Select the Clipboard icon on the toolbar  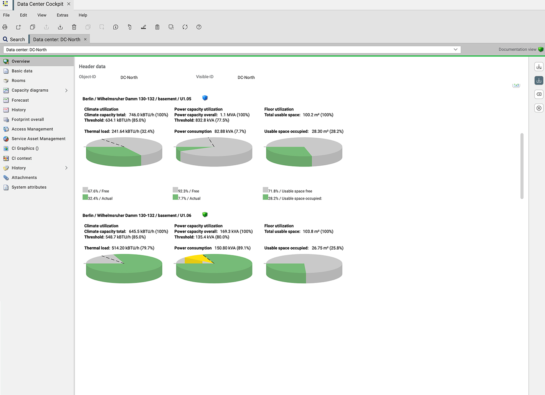157,27
